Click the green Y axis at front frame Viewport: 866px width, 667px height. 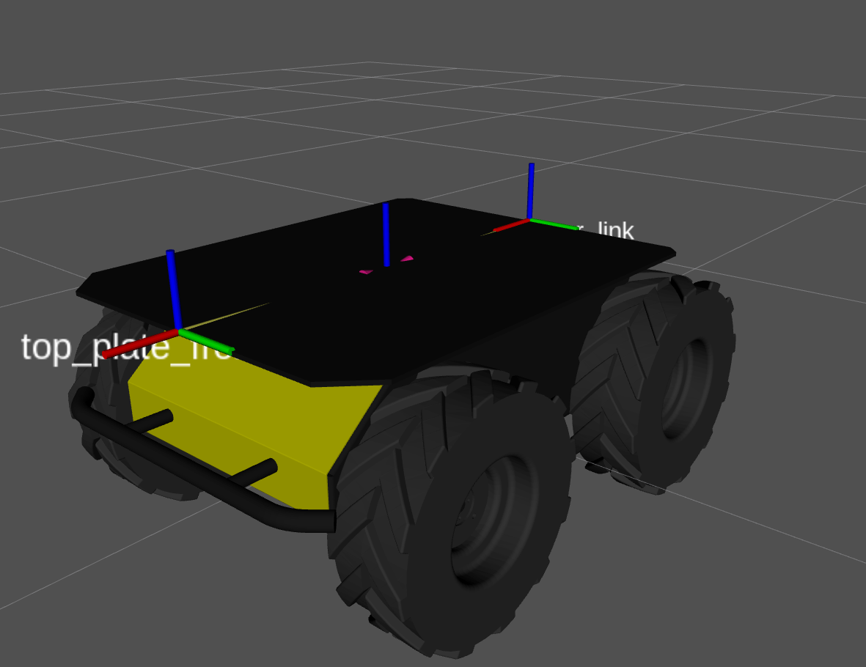(x=207, y=342)
